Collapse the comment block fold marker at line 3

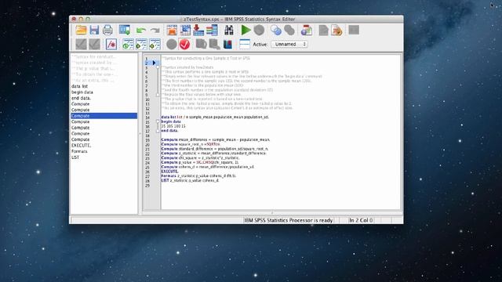[158, 67]
